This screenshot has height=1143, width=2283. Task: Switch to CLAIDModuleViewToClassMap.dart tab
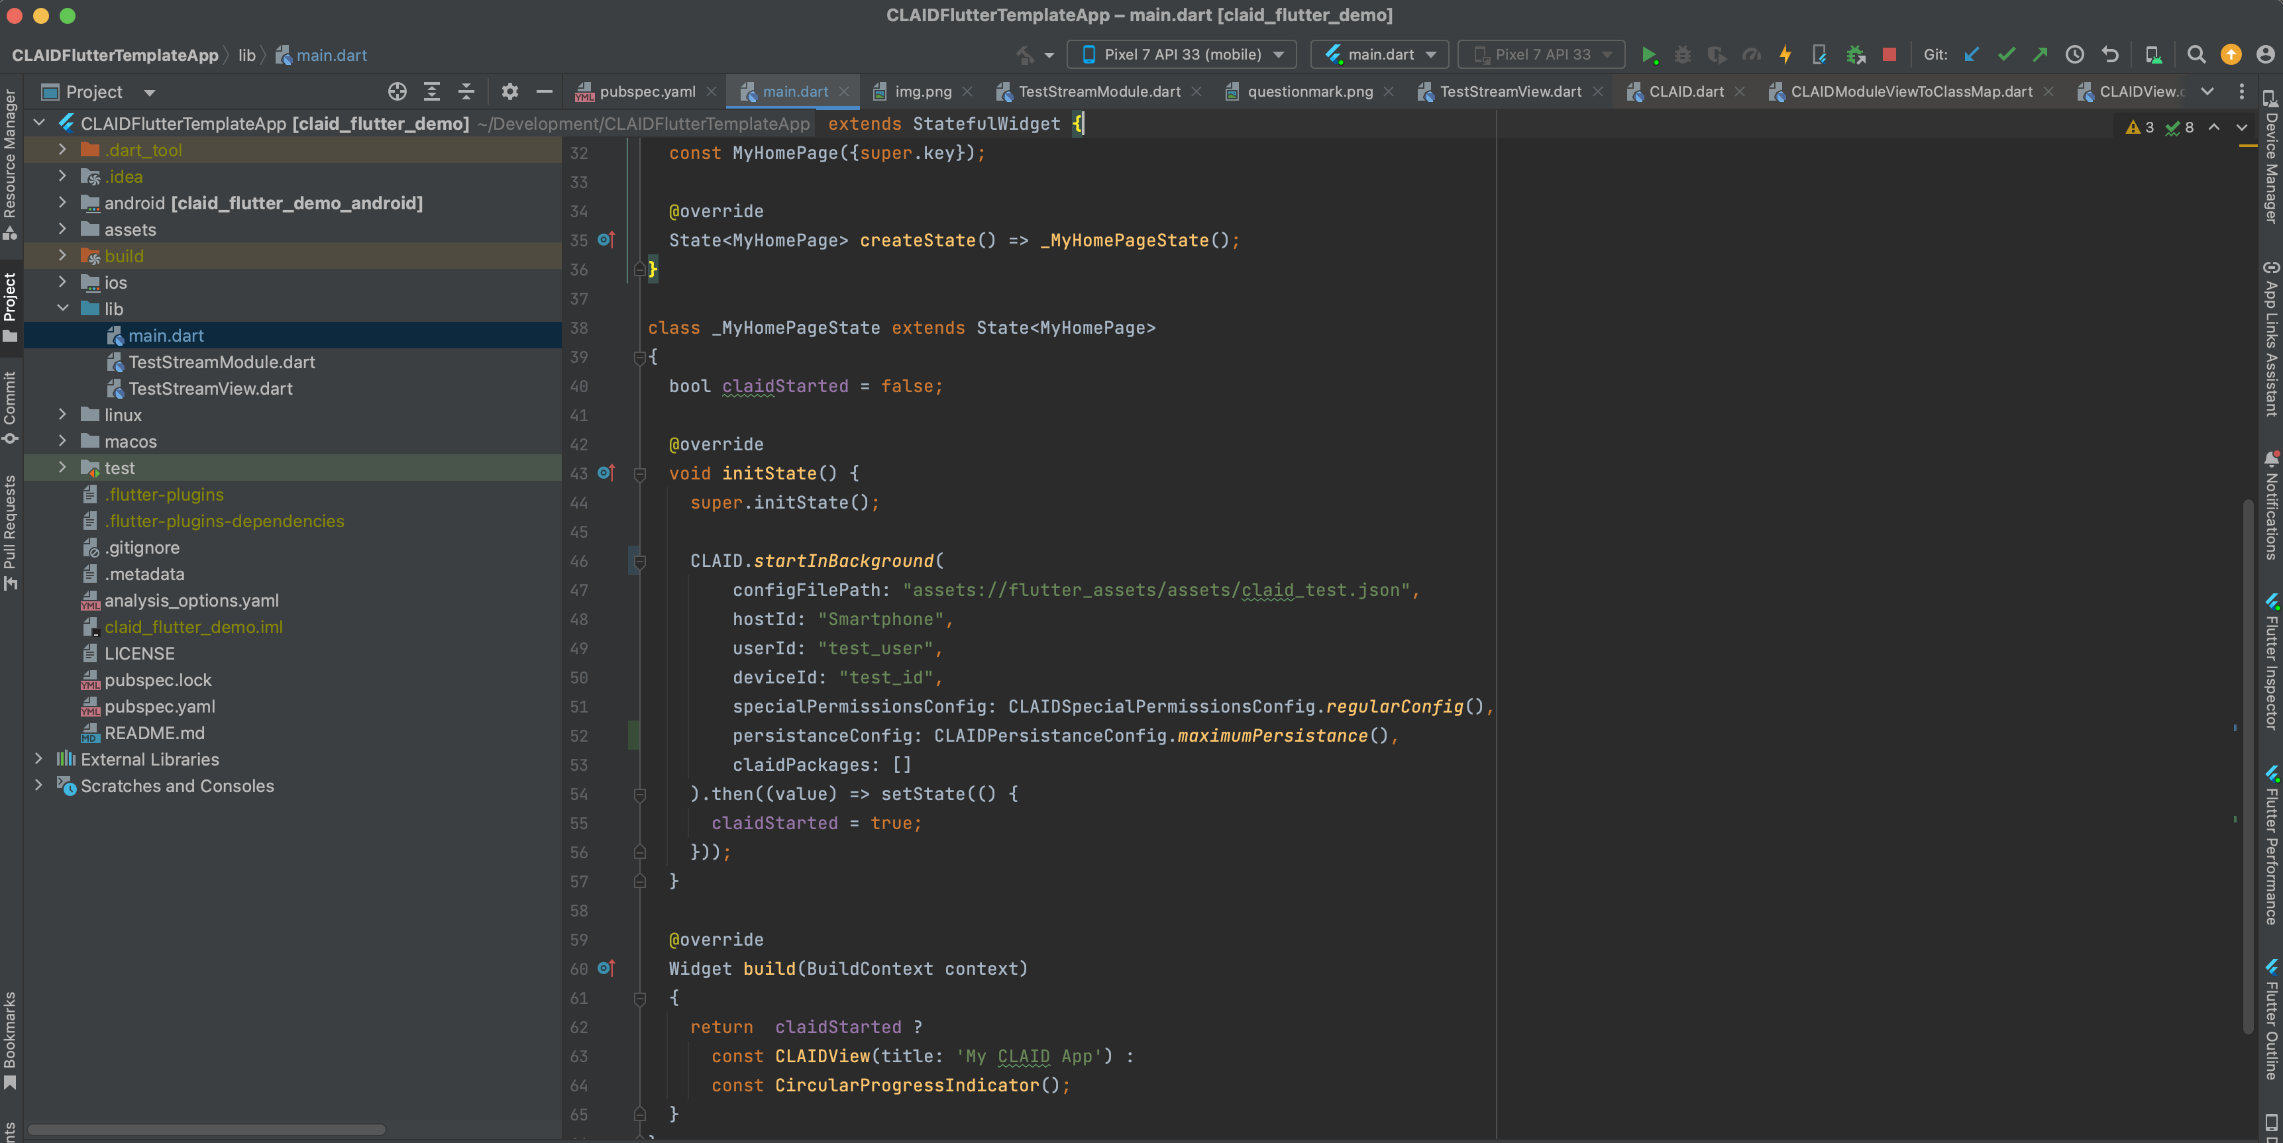(1911, 91)
